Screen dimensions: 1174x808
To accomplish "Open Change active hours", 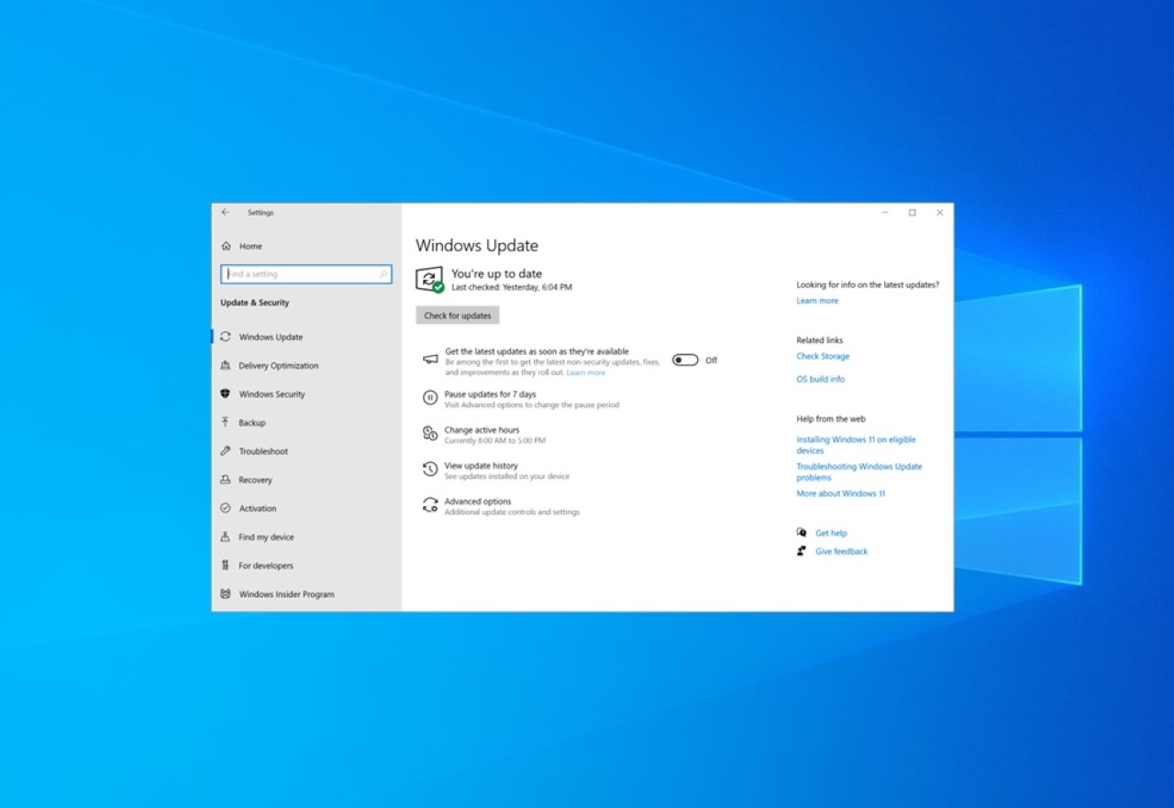I will 482,430.
